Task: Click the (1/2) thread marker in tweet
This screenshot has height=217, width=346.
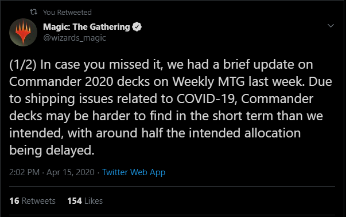Action: click(23, 65)
